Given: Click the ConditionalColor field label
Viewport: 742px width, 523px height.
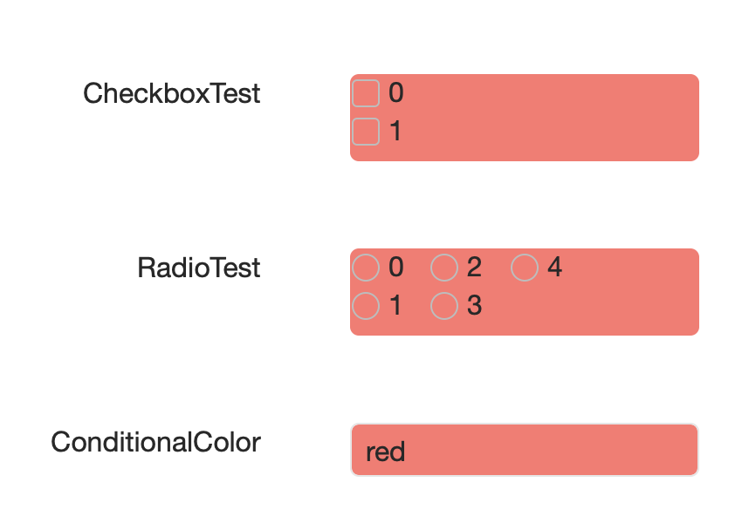Looking at the screenshot, I should tap(155, 442).
